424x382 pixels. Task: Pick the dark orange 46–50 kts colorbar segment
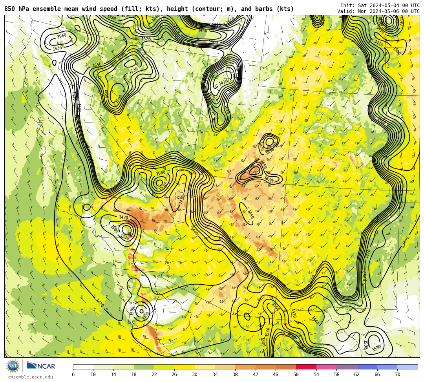coord(286,367)
